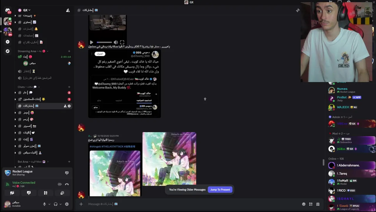Toggle microphone mute in user panel
The image size is (376, 212).
pos(44,204)
